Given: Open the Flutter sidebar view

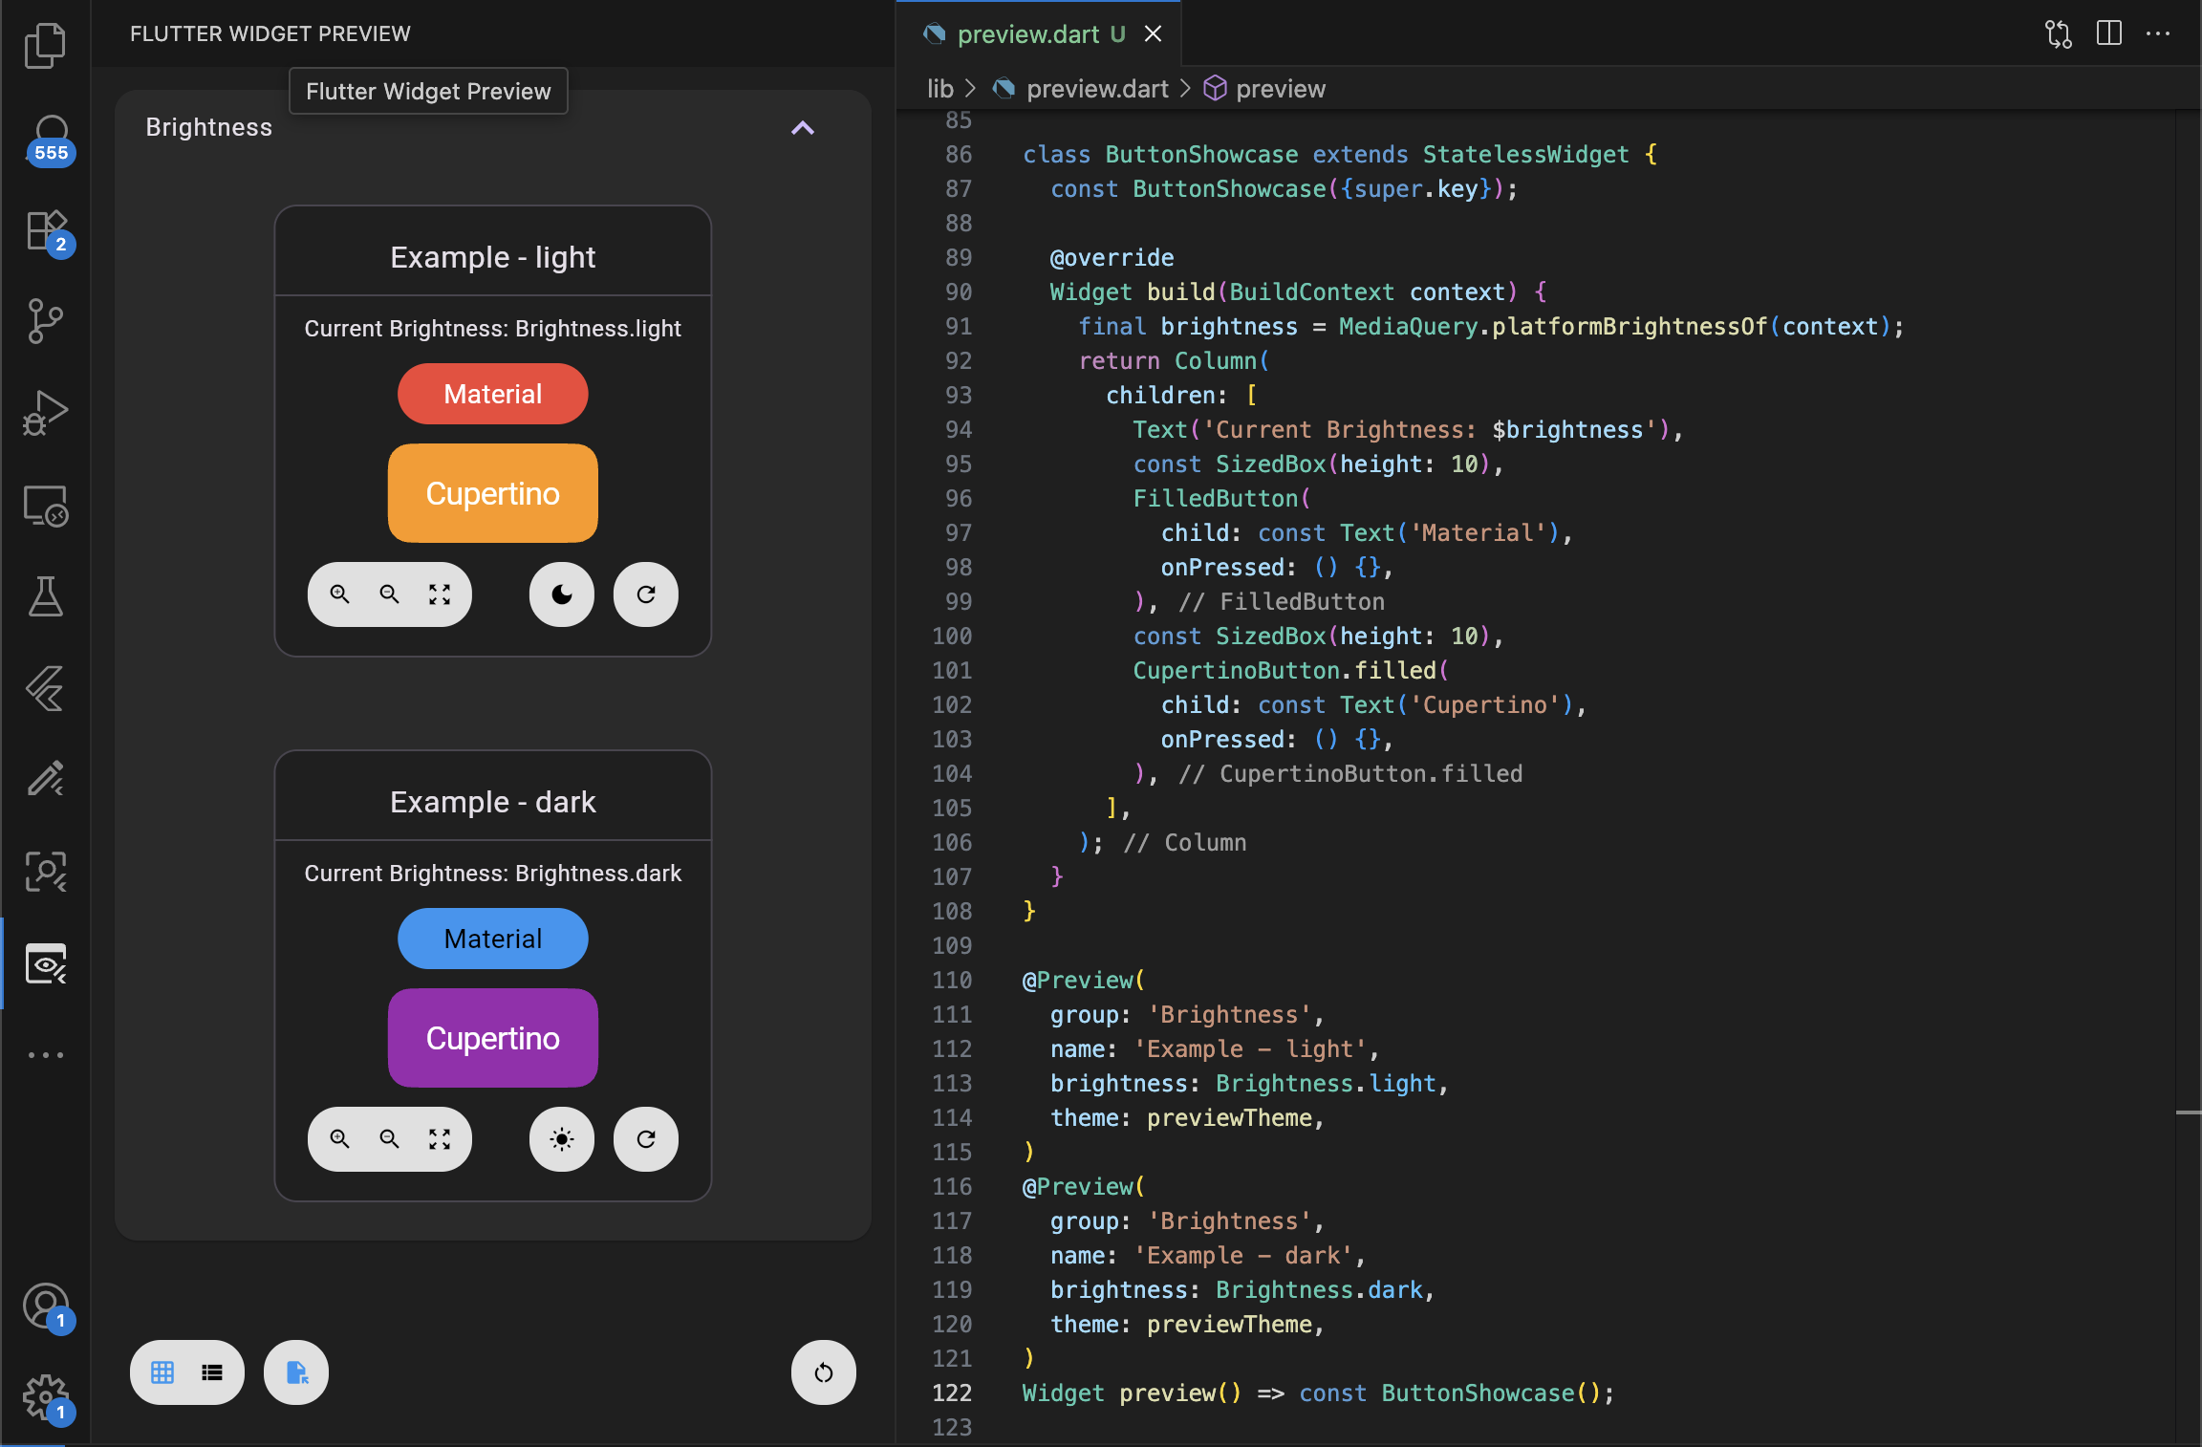Looking at the screenshot, I should click(x=45, y=688).
